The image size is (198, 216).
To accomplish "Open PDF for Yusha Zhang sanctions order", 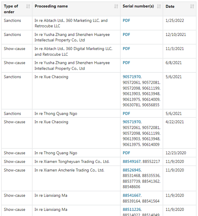I will pyautogui.click(x=126, y=35).
